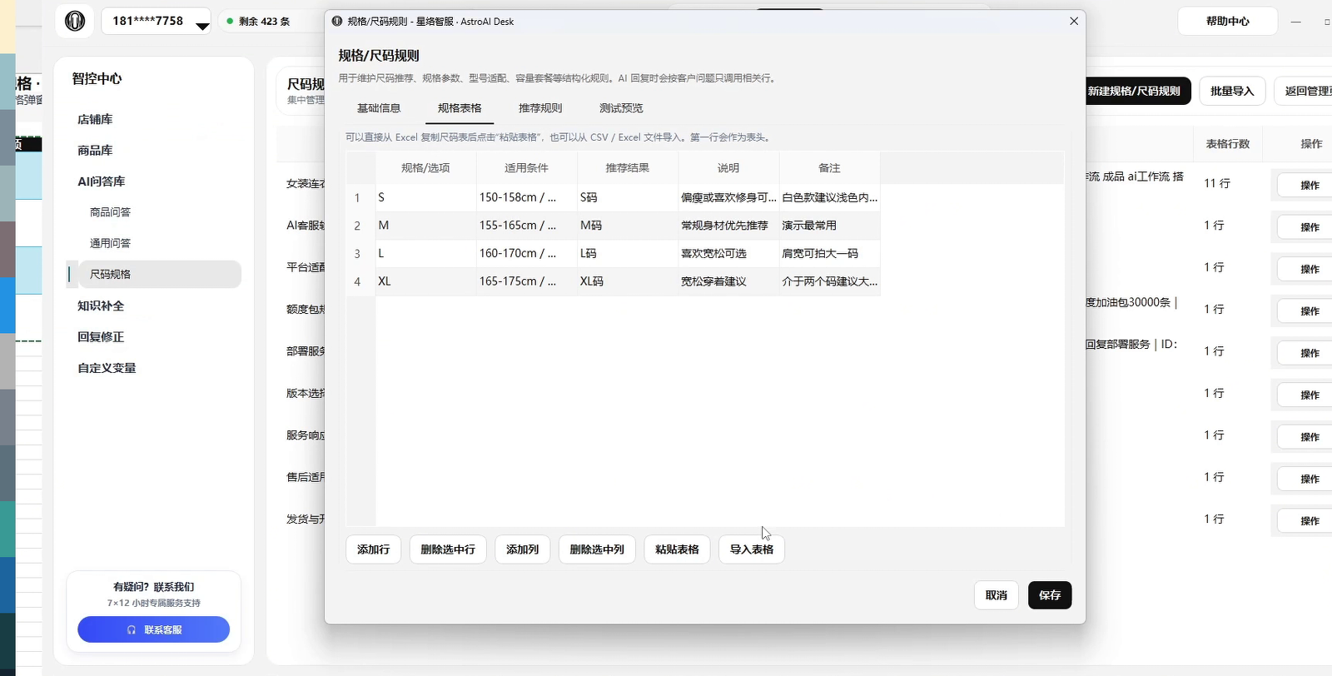
Task: Select row header number 3
Action: pos(360,254)
